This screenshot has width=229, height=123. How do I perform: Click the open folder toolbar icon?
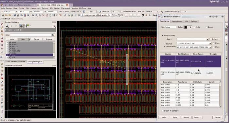point(6,15)
